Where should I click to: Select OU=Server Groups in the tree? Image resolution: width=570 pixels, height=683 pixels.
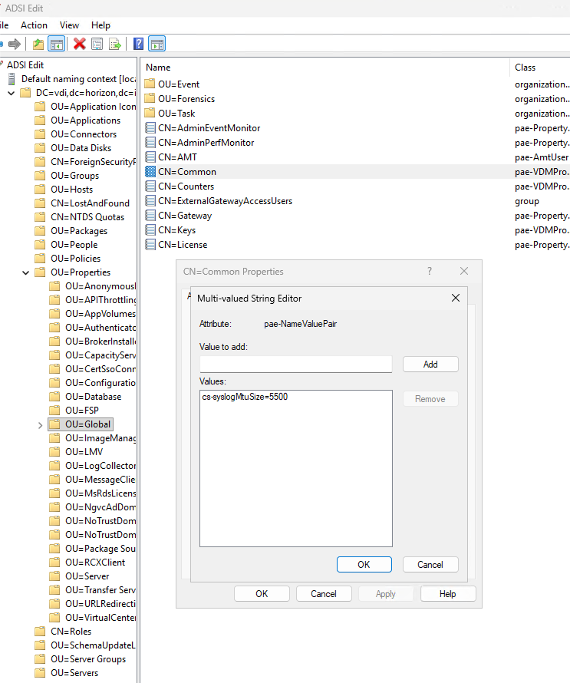(x=88, y=659)
